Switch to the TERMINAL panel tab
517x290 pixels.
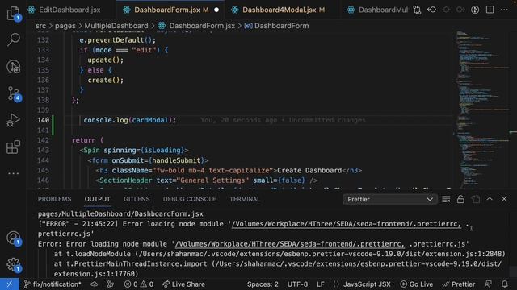(245, 199)
